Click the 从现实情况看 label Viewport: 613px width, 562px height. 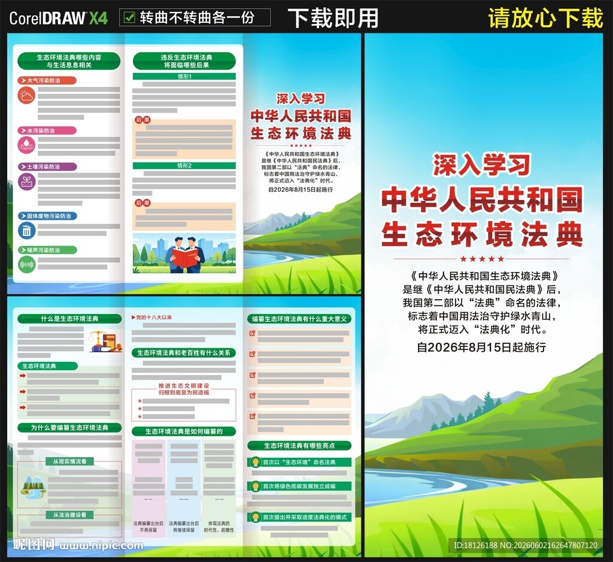click(x=69, y=461)
